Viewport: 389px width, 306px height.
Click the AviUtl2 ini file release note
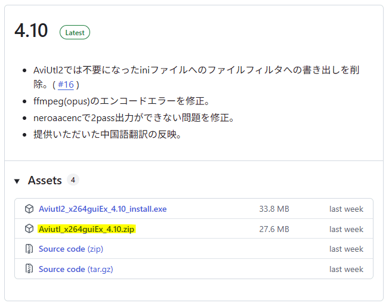pyautogui.click(x=196, y=77)
